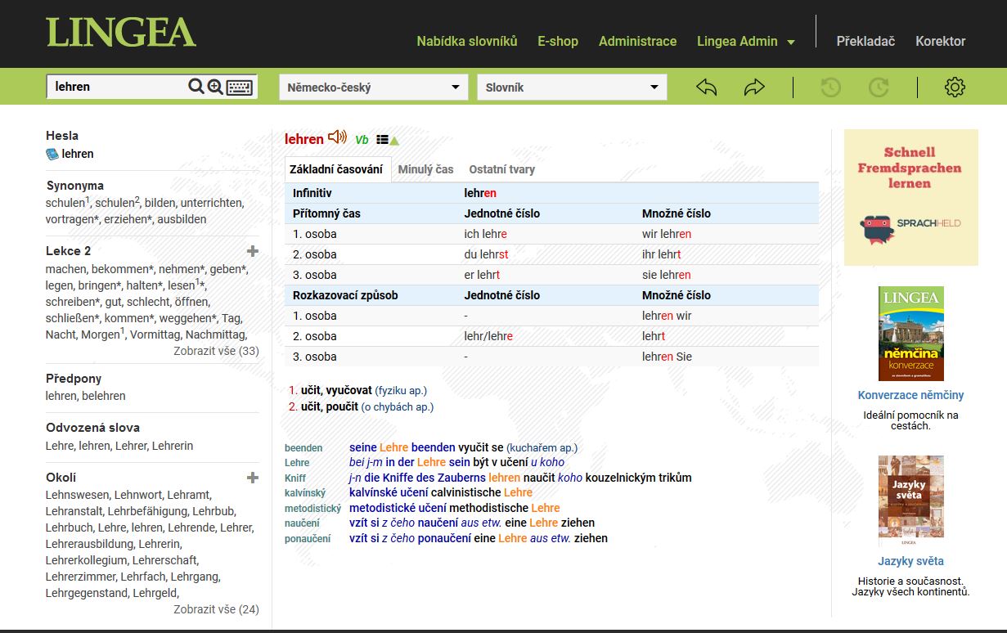Viewport: 1007px width, 633px height.
Task: Show all 33 Lekce 2 words
Action: (216, 351)
